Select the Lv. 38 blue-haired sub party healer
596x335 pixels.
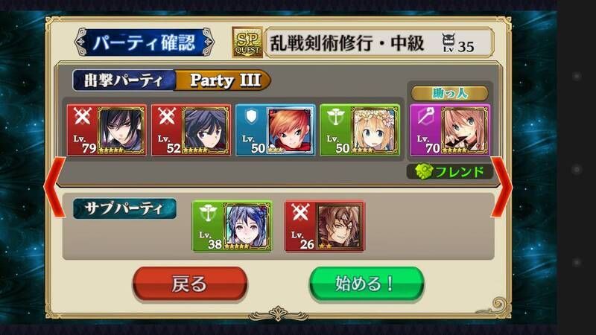click(x=232, y=226)
